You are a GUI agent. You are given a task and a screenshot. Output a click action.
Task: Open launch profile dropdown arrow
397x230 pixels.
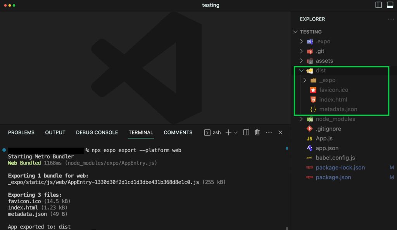[236, 133]
